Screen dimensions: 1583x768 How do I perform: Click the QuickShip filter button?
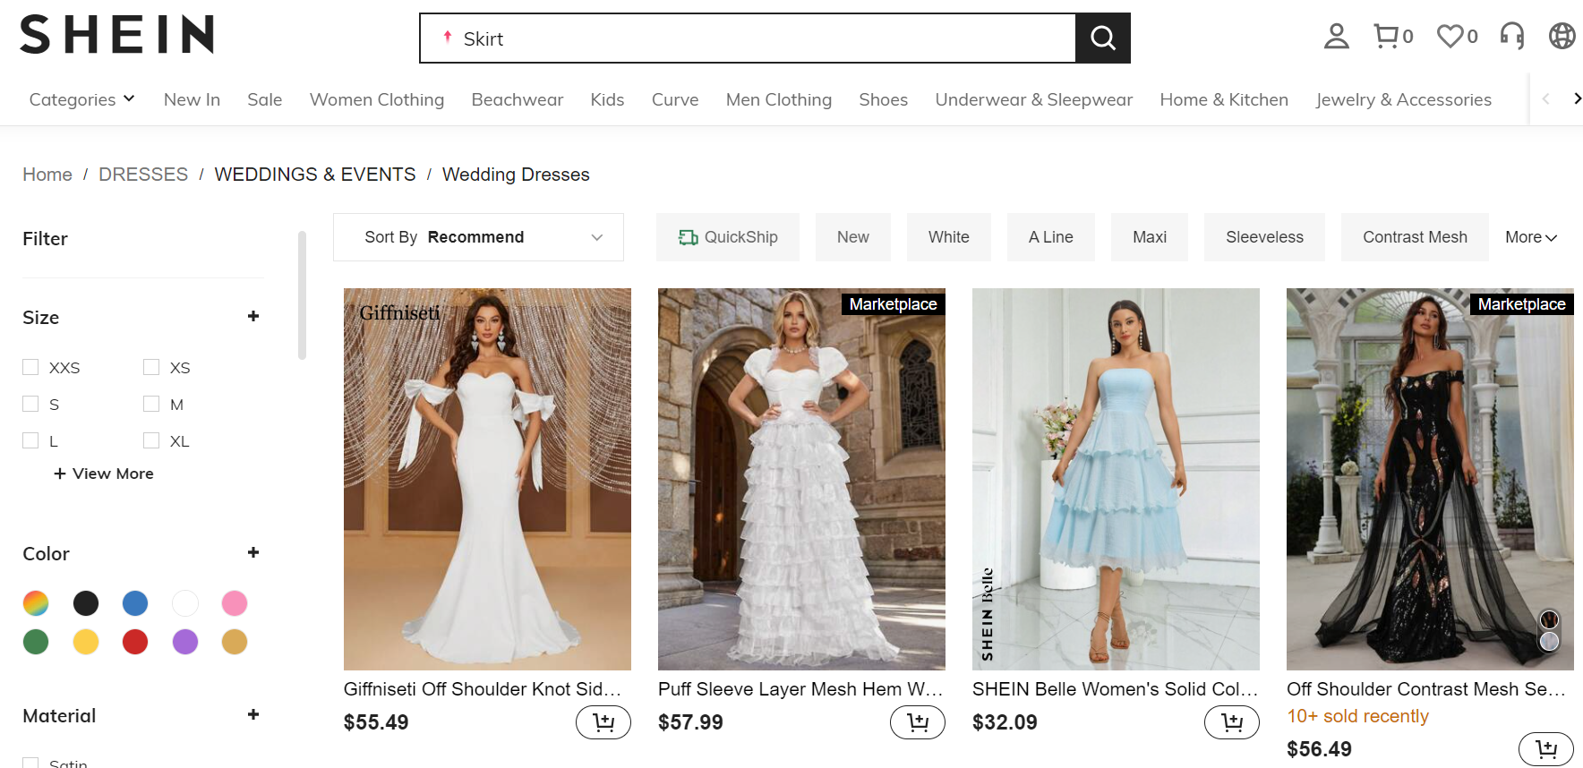[x=727, y=237]
